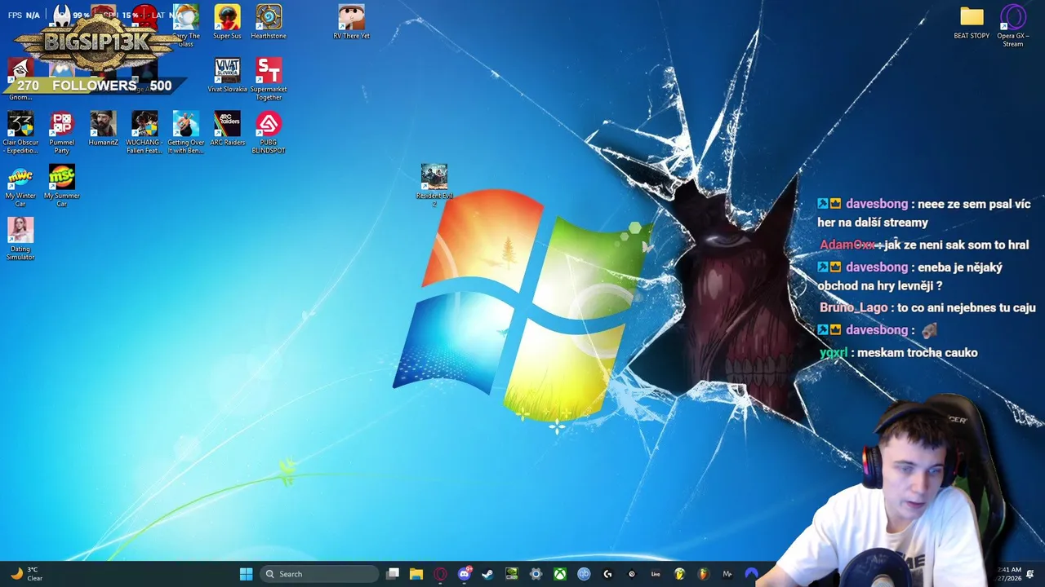Select the Pummel Party icon
The width and height of the screenshot is (1045, 587).
tap(62, 132)
